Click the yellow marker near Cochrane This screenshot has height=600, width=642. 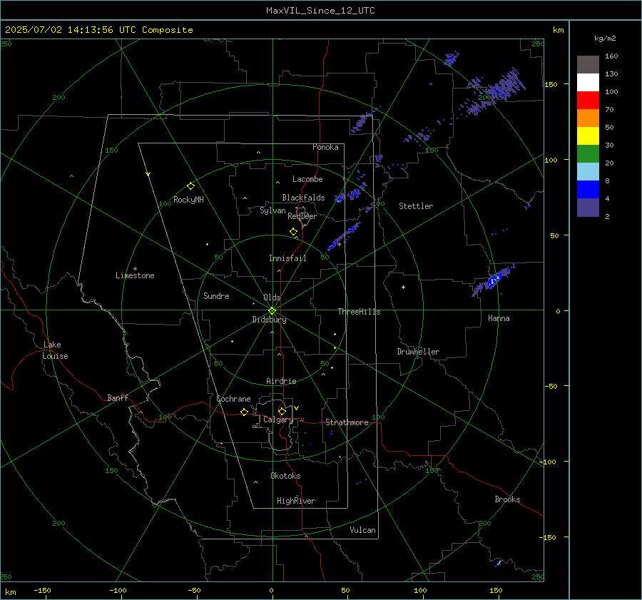(245, 412)
